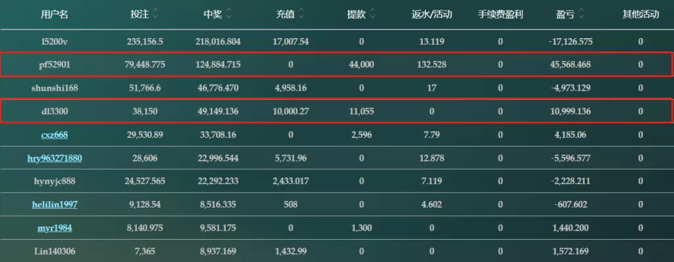Click the 其他活动 column header
This screenshot has width=674, height=262.
point(640,14)
